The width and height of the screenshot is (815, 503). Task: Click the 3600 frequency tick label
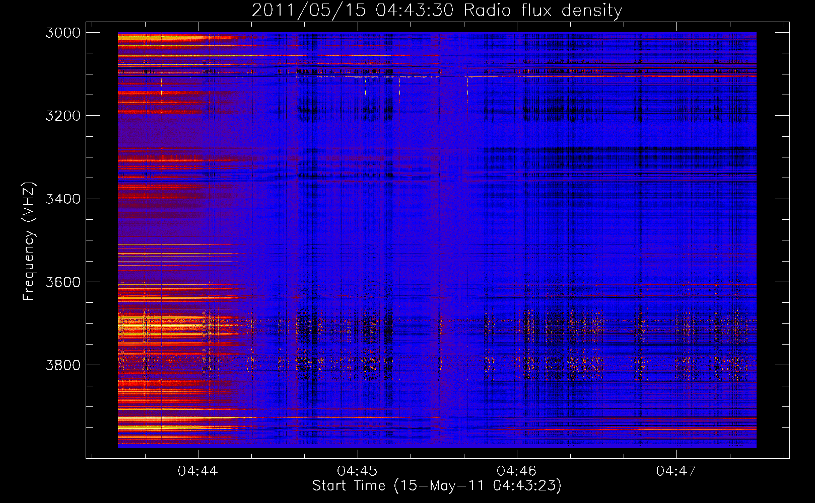[63, 282]
